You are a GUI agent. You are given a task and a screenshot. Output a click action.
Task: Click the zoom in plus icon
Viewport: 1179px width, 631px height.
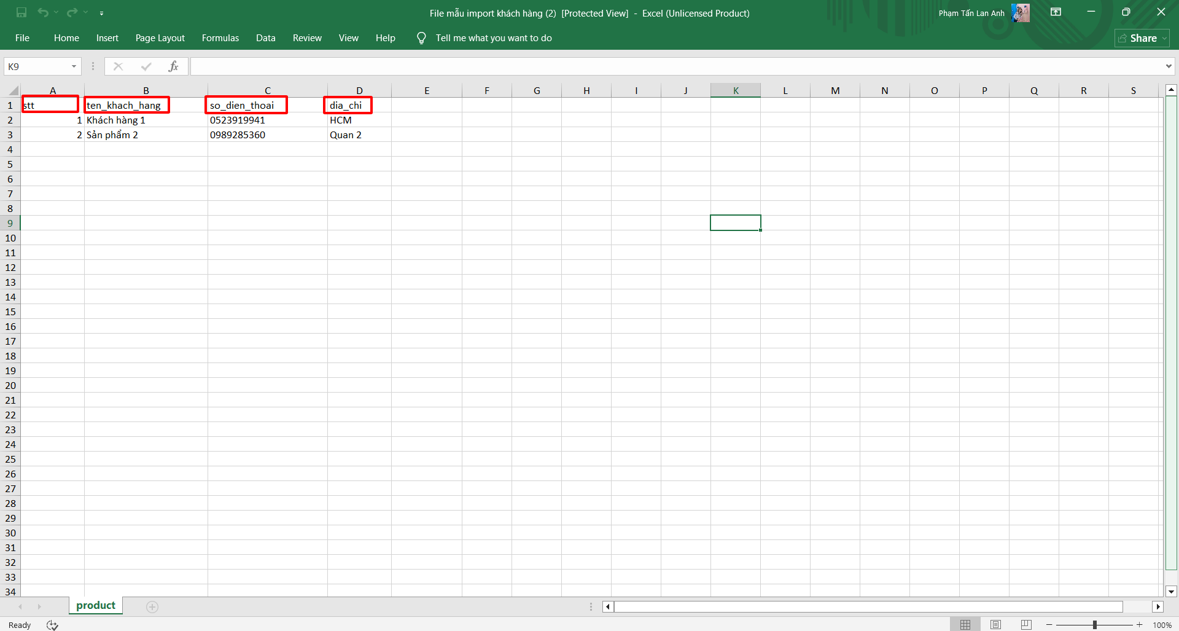1140,625
